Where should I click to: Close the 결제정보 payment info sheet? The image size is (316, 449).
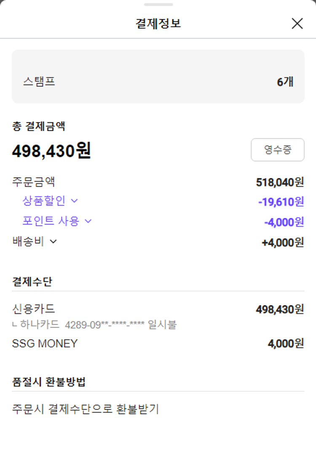(297, 24)
